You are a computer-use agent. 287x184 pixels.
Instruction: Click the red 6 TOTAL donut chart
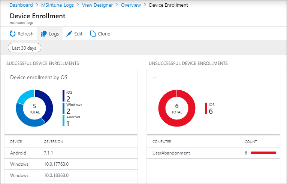click(x=177, y=108)
